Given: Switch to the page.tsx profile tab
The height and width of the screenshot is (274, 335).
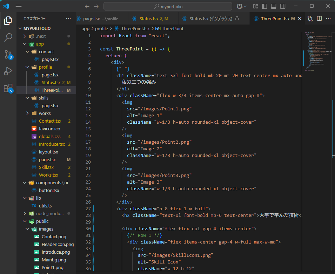Looking at the screenshot, I should (100, 19).
